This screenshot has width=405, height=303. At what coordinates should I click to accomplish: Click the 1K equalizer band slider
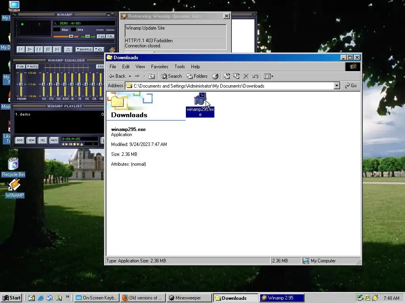pos(72,84)
